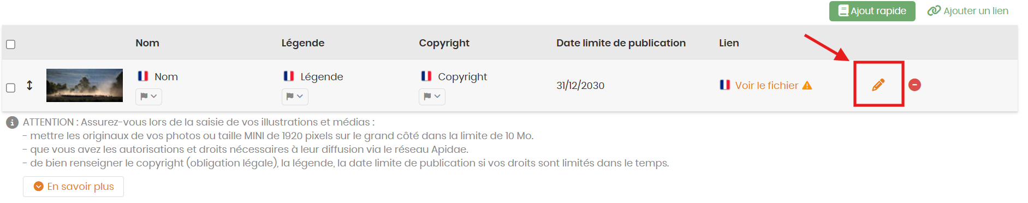The image size is (1028, 203).
Task: Click the French flag beside Légende
Action: coord(289,76)
